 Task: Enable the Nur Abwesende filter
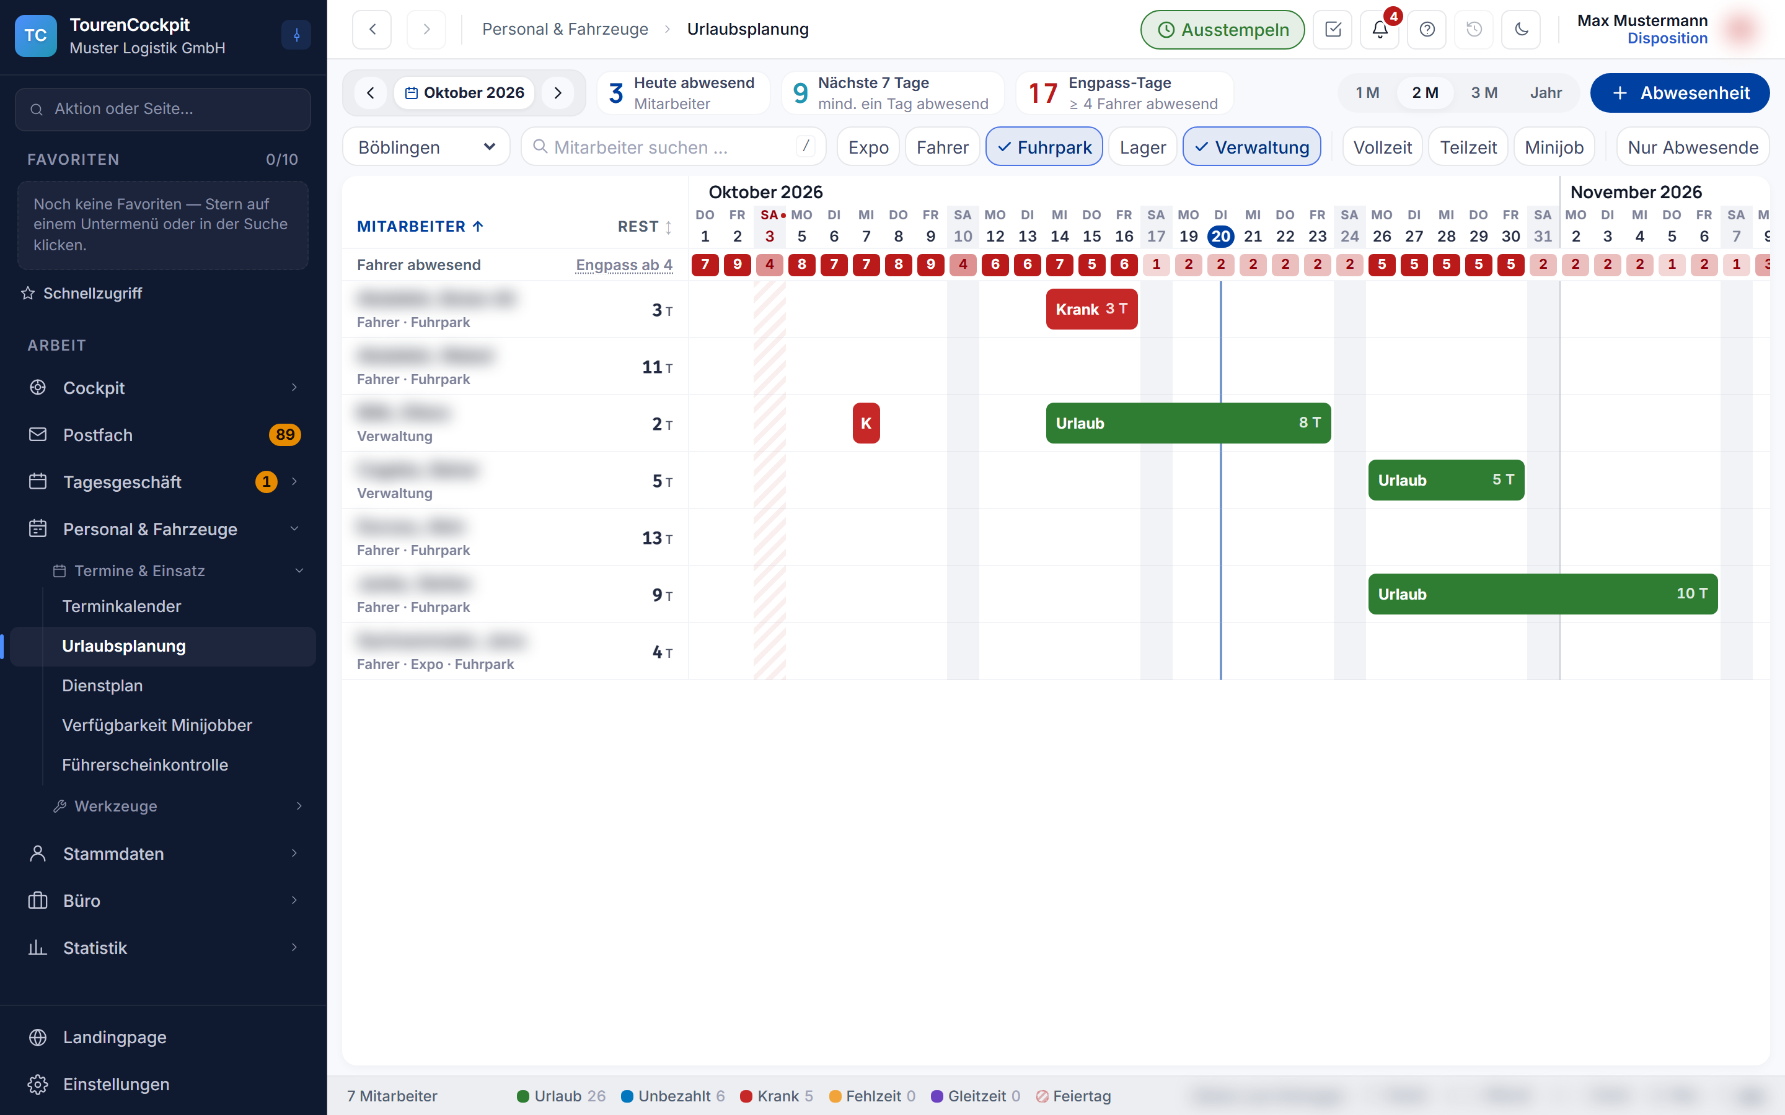(x=1693, y=147)
